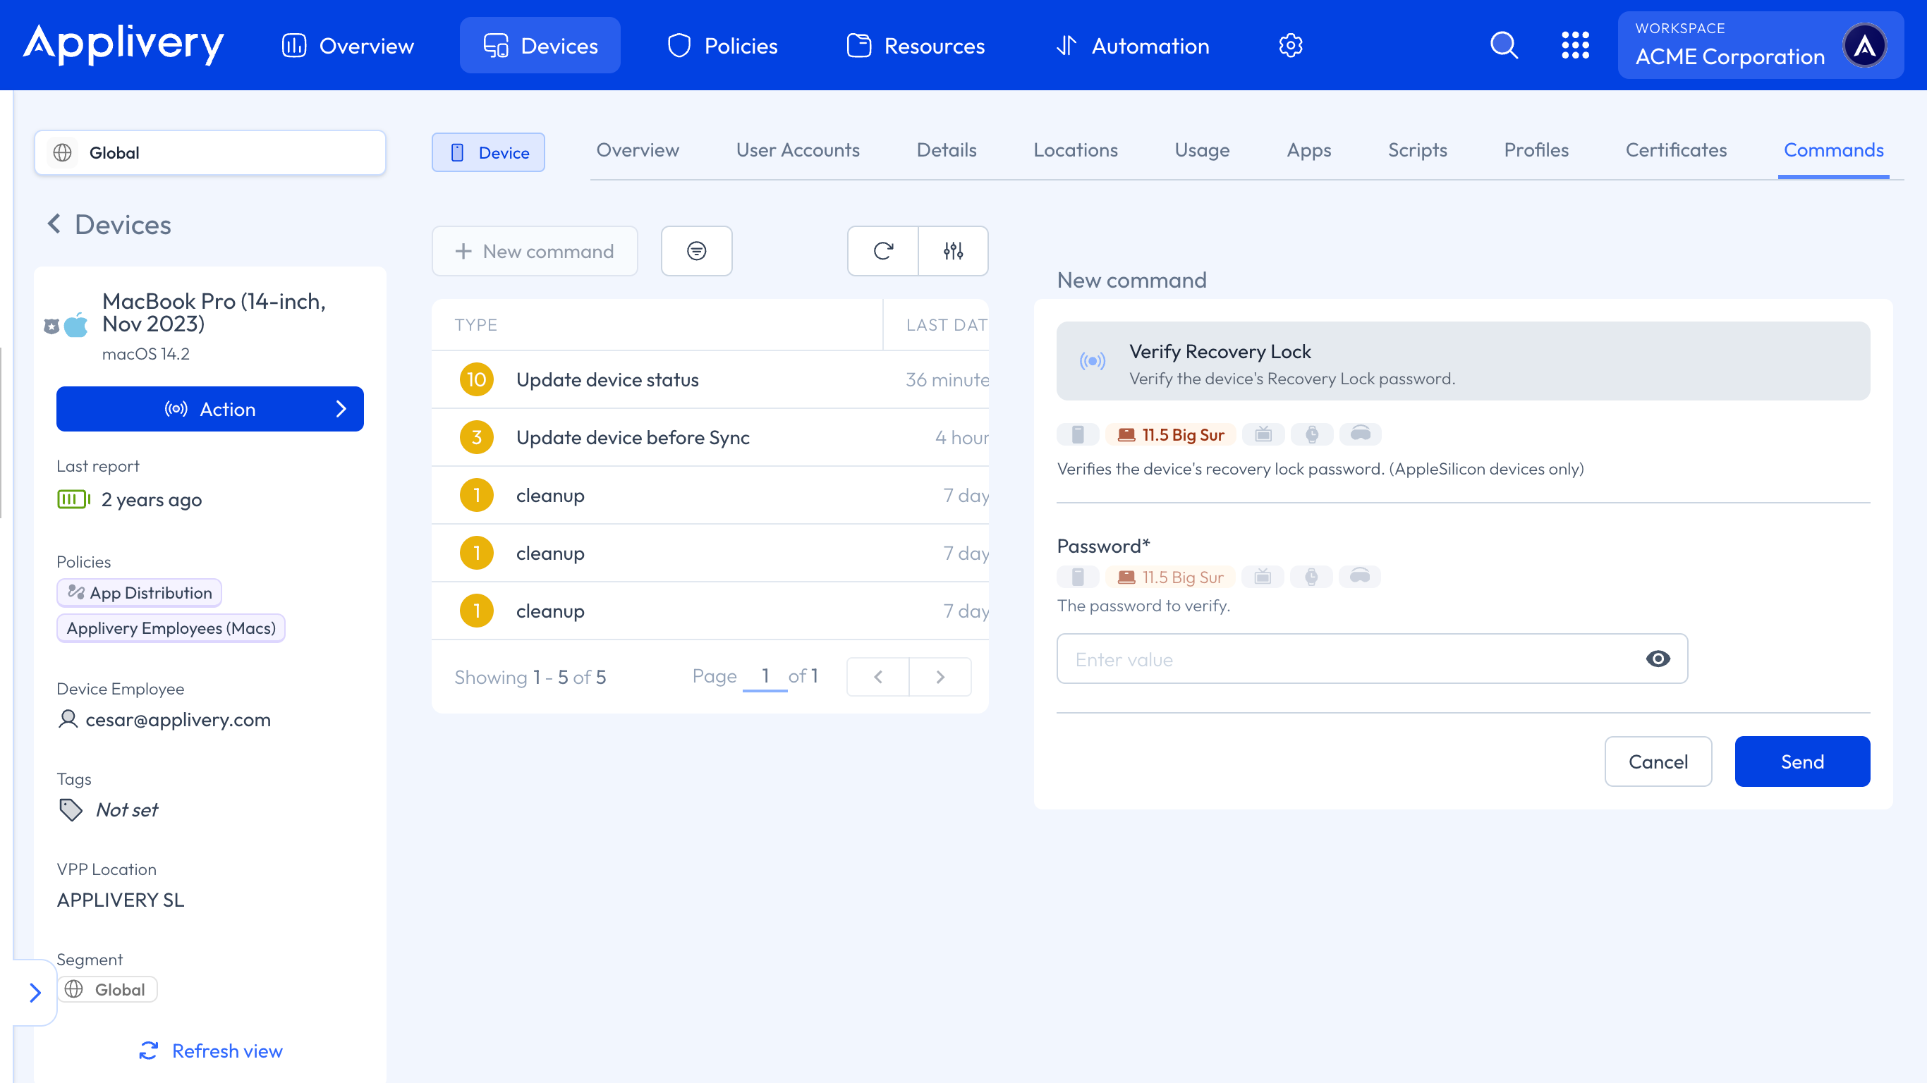Image resolution: width=1927 pixels, height=1083 pixels.
Task: Click the search magnifier icon
Action: coord(1504,46)
